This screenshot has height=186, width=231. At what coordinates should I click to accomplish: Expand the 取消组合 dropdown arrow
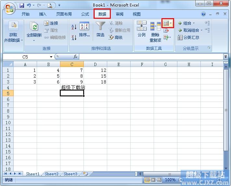pos(201,30)
